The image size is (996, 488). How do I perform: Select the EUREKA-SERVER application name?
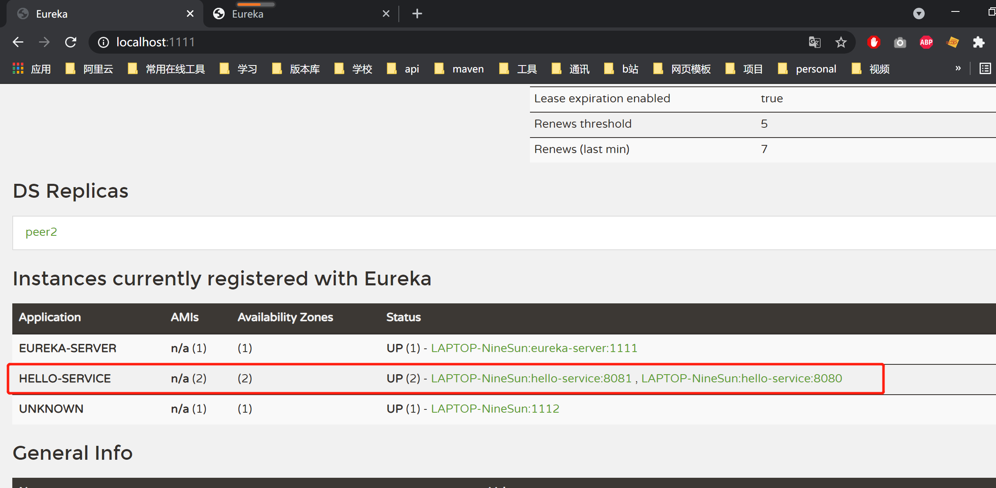point(68,348)
